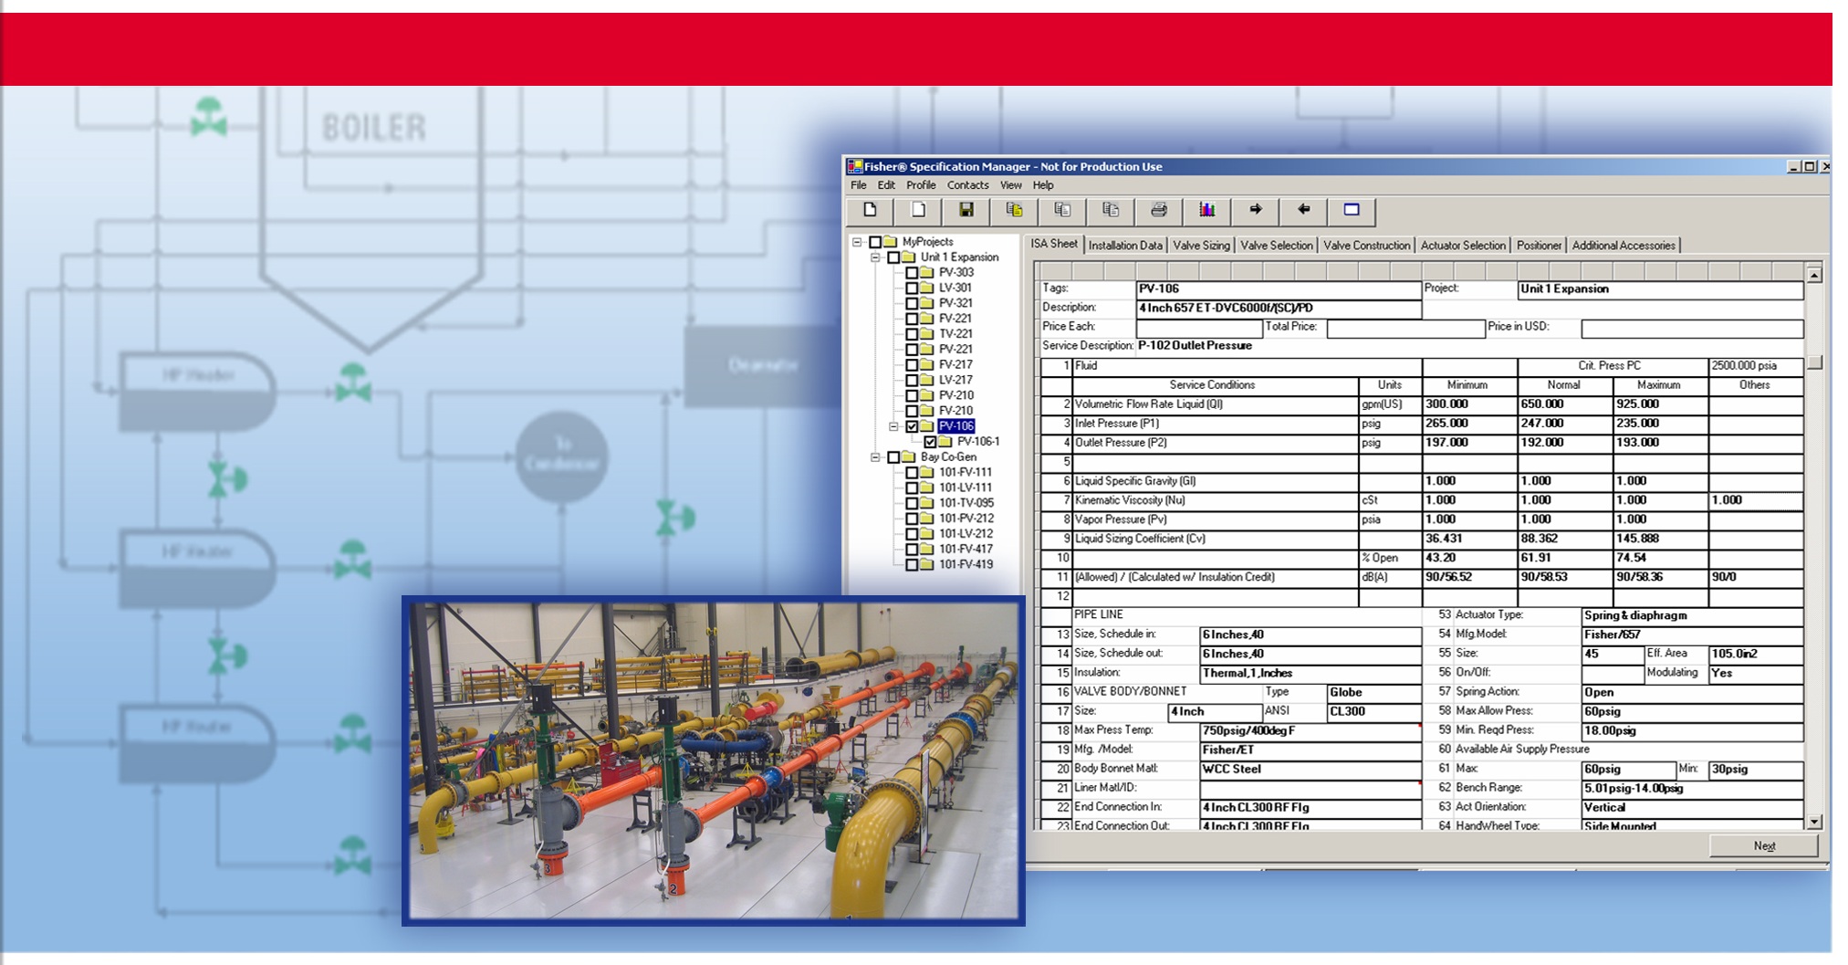This screenshot has height=965, width=1848.
Task: Collapse the Unit 1 Expansion tree node
Action: coord(875,257)
